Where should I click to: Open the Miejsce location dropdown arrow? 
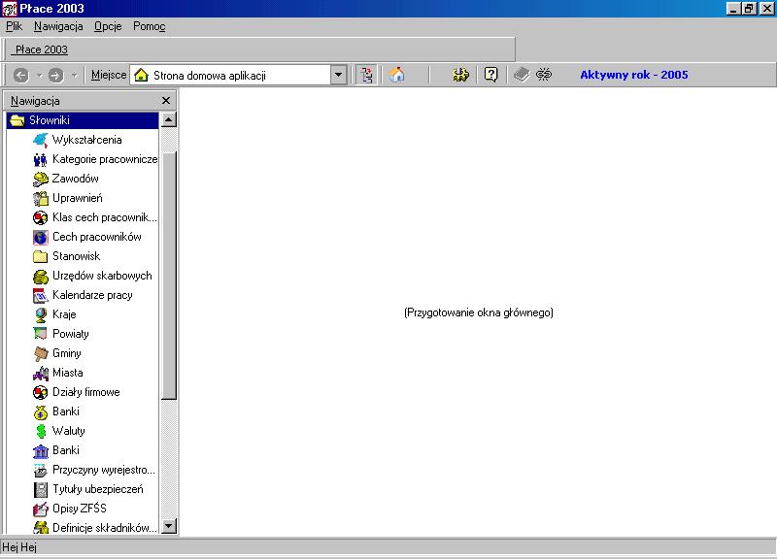point(338,76)
